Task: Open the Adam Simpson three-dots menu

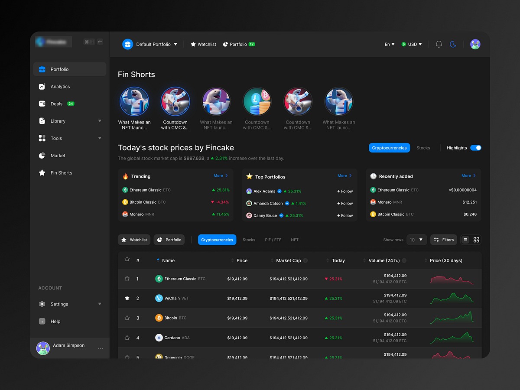Action: (101, 348)
